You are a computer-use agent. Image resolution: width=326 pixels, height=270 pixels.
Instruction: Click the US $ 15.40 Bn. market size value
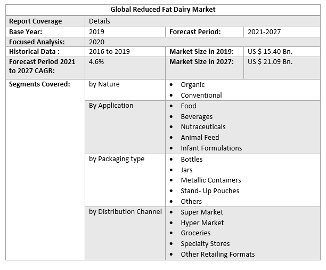270,52
